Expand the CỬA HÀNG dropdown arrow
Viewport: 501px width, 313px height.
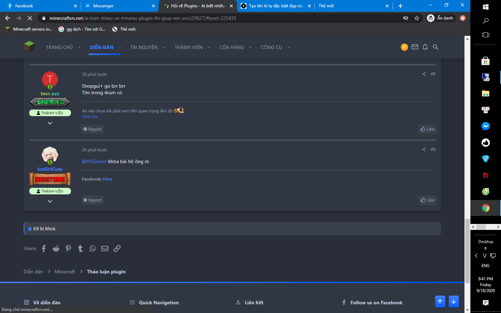pyautogui.click(x=250, y=47)
